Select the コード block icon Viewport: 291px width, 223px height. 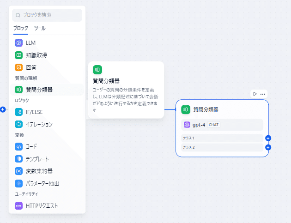(19, 146)
